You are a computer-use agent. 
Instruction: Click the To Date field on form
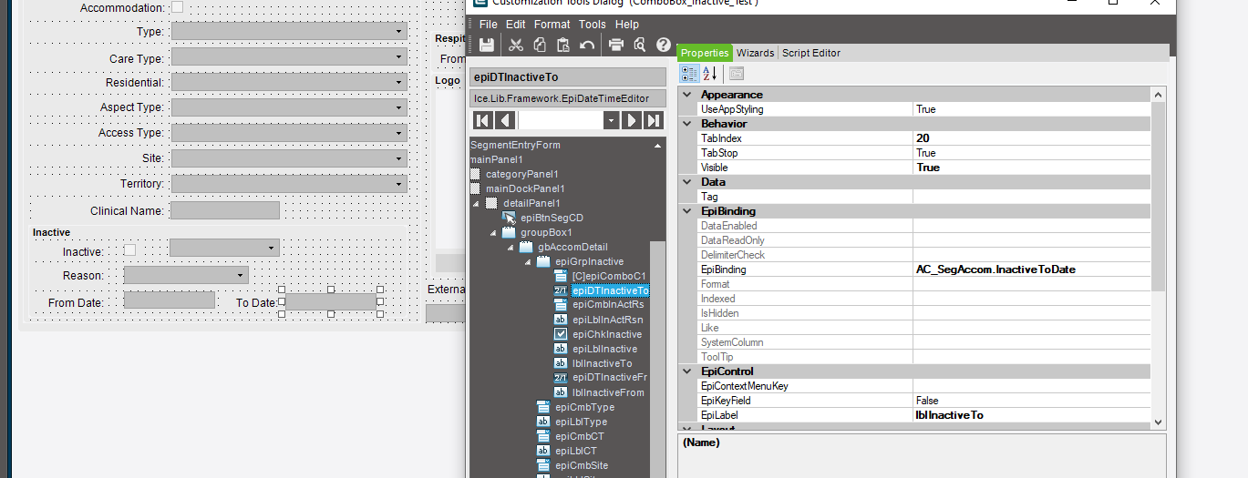[332, 300]
